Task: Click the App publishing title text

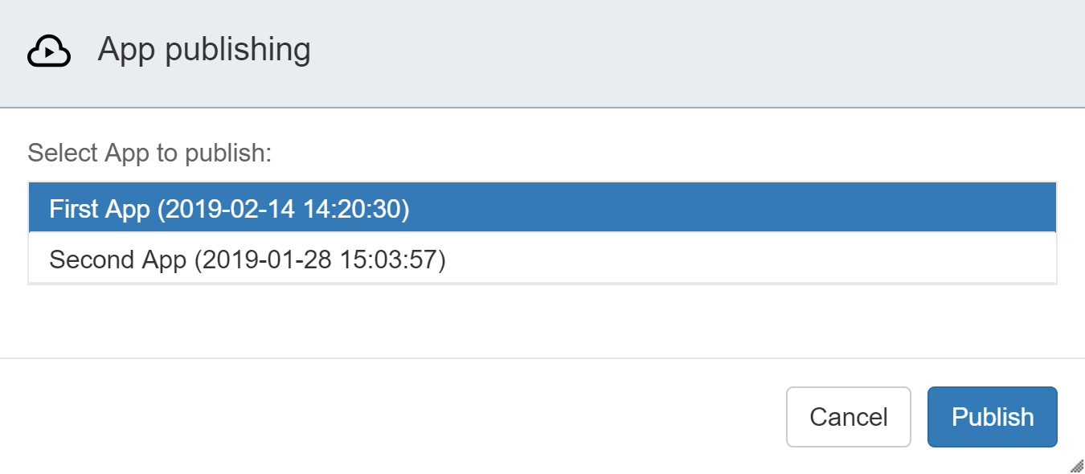Action: (204, 50)
